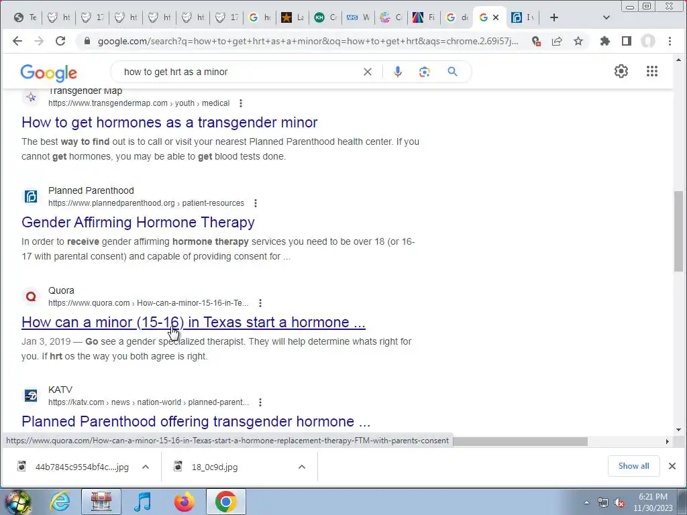Dismiss the downloads bar
This screenshot has width=687, height=515.
[672, 466]
